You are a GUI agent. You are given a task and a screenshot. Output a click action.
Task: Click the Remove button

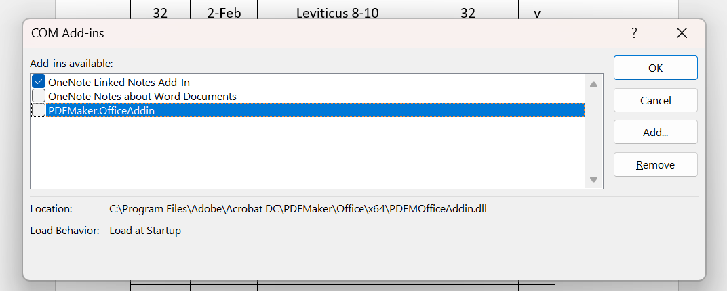click(x=655, y=165)
